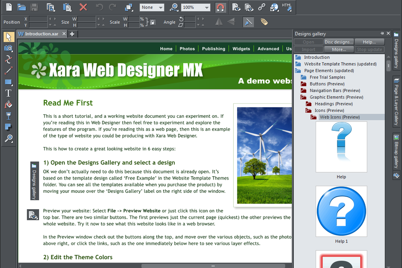402x268 pixels.
Task: Expand the Website Template Themes (updated) folder
Action: pos(298,64)
